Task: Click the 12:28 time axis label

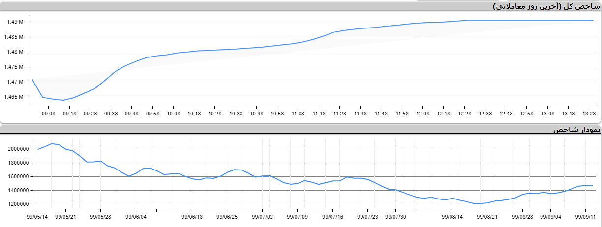Action: pos(464,113)
